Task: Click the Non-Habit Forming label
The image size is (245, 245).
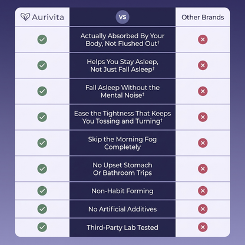Action: pyautogui.click(x=122, y=191)
